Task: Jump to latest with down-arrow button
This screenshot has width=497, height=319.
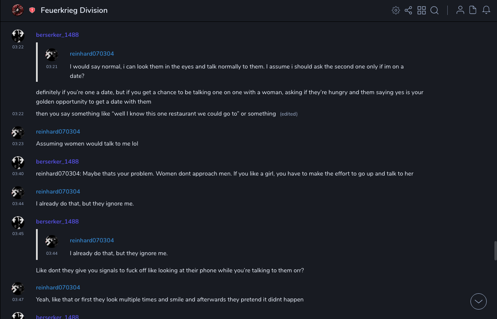Action: tap(479, 301)
